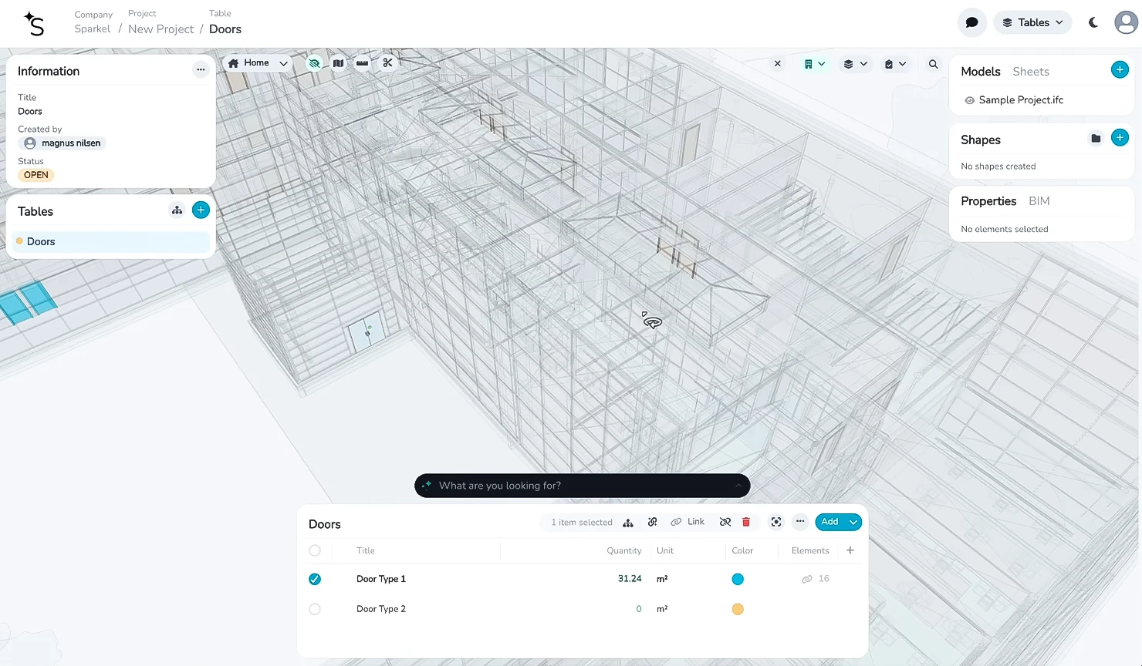Click the ruler measure tool icon
Screen dimensions: 1142x666
(x=362, y=63)
